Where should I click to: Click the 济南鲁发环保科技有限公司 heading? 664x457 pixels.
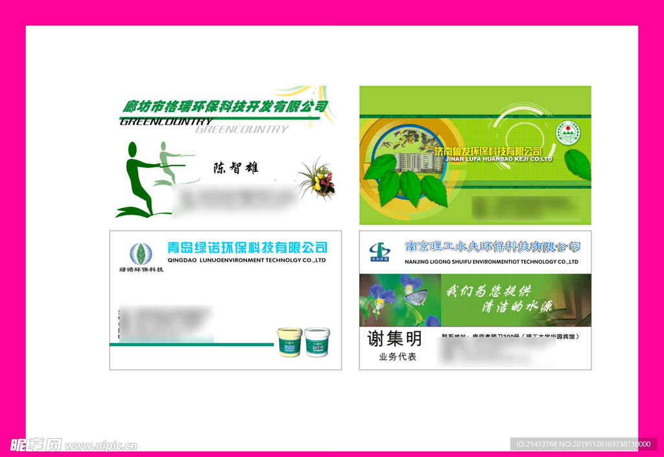(x=488, y=150)
